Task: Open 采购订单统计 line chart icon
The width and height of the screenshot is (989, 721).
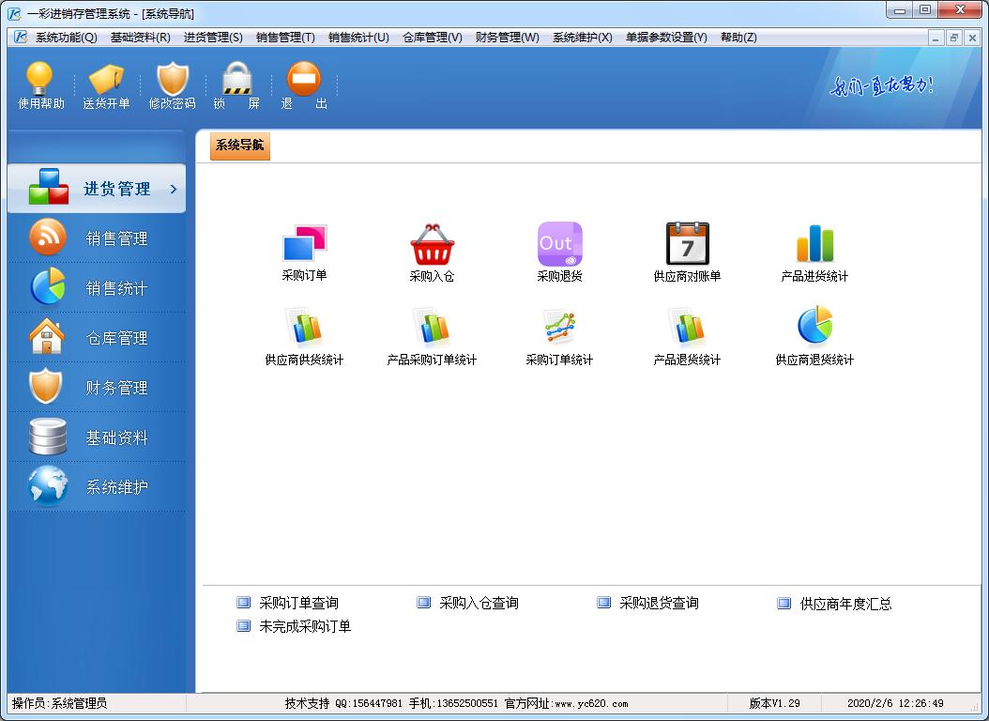Action: coord(559,336)
